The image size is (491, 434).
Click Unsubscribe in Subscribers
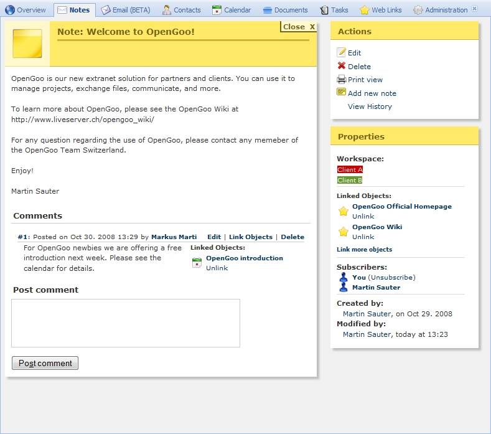[391, 277]
